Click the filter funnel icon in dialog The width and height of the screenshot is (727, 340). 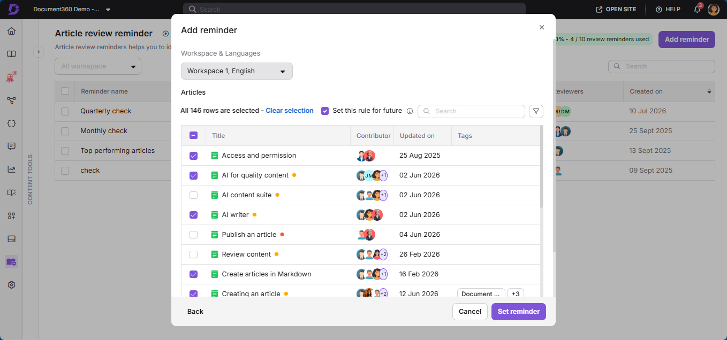click(536, 111)
